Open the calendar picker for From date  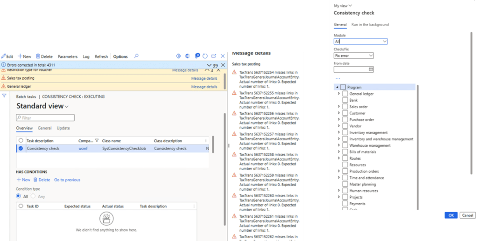coord(371,69)
